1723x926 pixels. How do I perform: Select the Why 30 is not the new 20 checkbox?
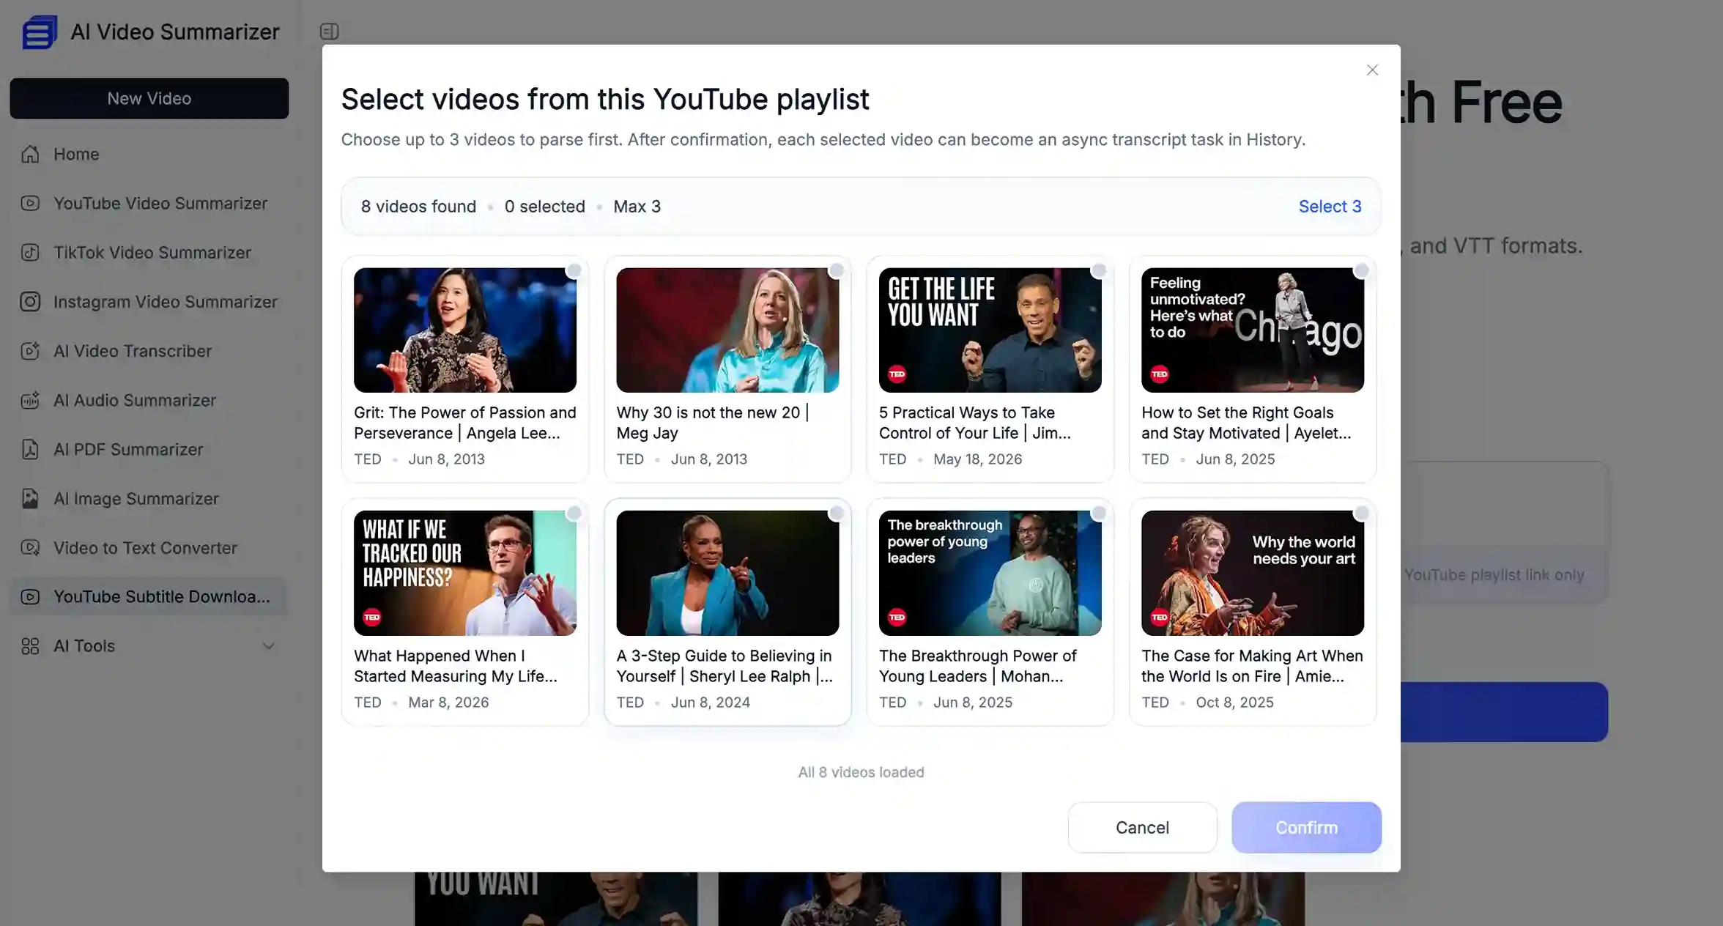pyautogui.click(x=836, y=270)
